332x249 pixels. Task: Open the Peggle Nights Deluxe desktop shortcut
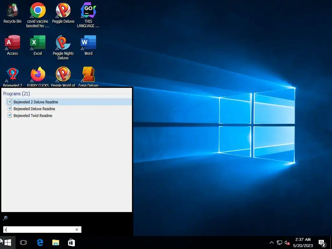pyautogui.click(x=63, y=47)
